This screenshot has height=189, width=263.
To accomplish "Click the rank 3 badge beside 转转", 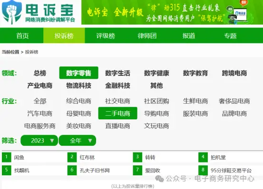I will pyautogui.click(x=137, y=157).
